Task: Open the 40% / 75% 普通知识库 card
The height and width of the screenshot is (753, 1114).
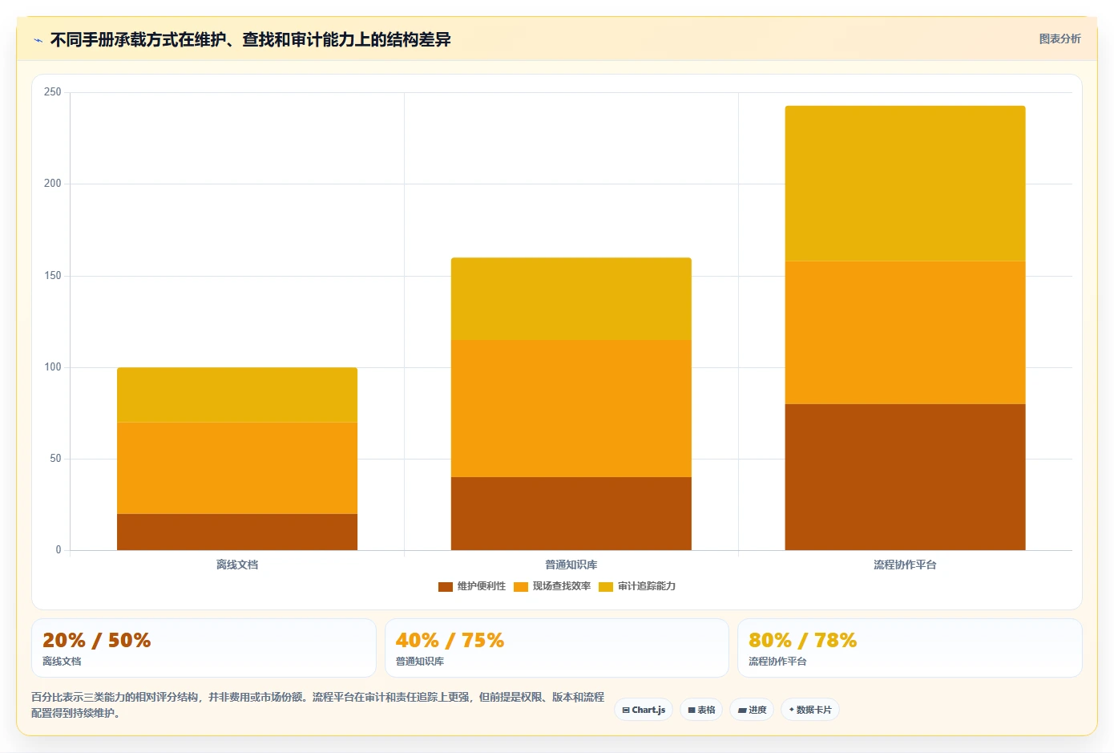Action: 557,648
